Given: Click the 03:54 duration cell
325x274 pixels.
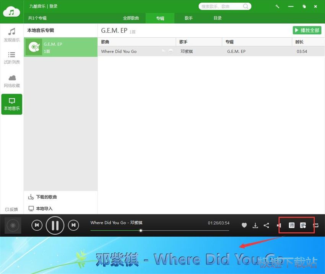Looking at the screenshot, I should coord(302,51).
